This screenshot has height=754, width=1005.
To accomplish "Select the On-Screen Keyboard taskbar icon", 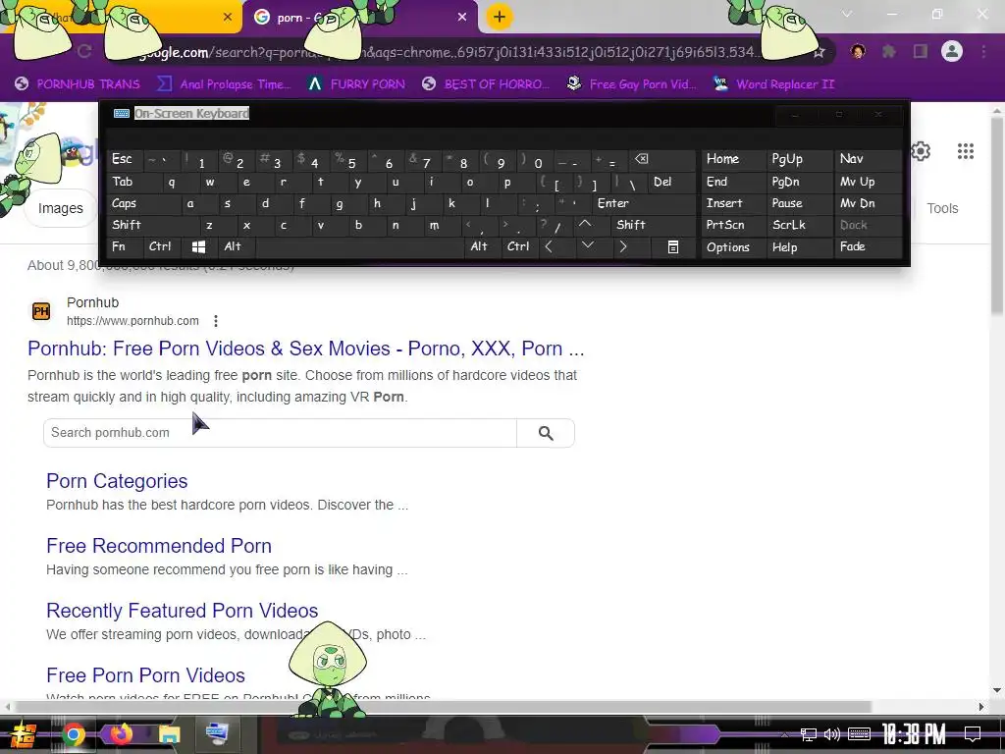I will point(217,734).
